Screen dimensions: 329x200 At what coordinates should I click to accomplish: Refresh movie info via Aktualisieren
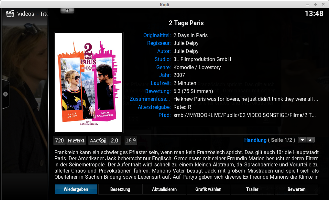point(164,189)
